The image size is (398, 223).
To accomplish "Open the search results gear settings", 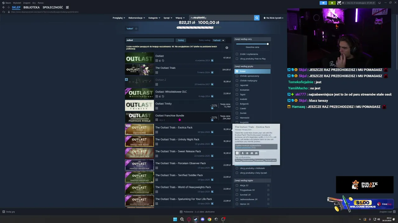I will [x=227, y=48].
